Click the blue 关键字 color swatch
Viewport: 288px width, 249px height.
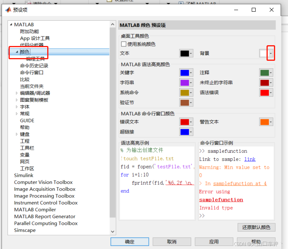pyautogui.click(x=185, y=72)
